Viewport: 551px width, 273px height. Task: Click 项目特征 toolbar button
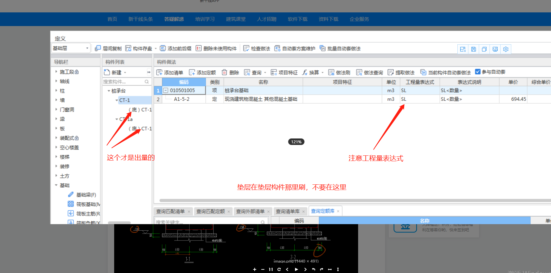point(284,72)
